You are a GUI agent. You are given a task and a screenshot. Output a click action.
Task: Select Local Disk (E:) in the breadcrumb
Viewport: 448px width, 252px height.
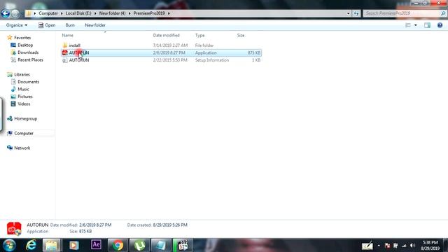[78, 13]
